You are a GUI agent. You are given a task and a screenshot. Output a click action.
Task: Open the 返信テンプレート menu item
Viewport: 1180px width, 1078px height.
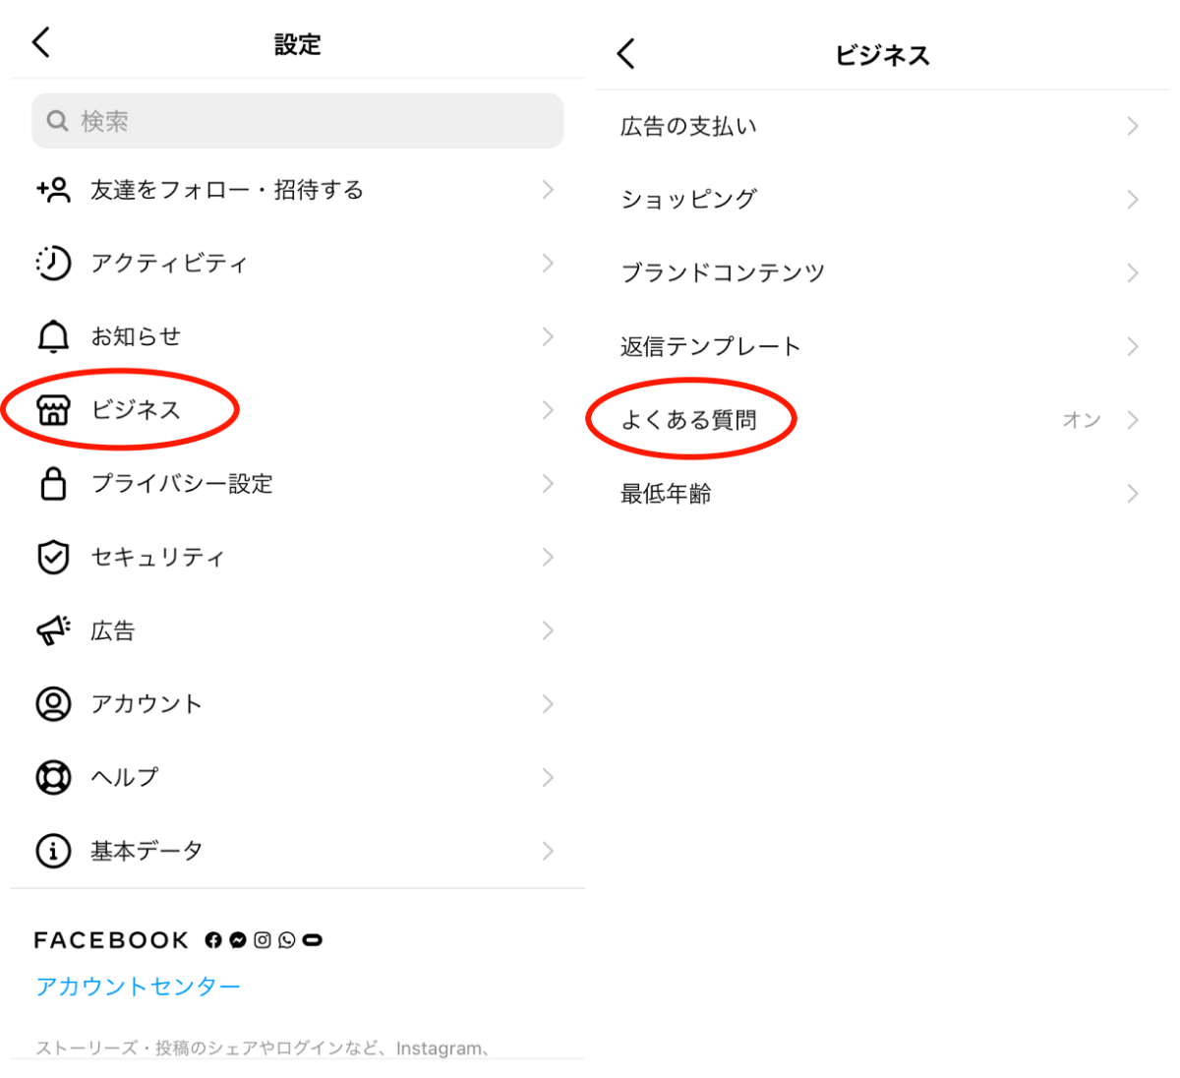(x=882, y=346)
